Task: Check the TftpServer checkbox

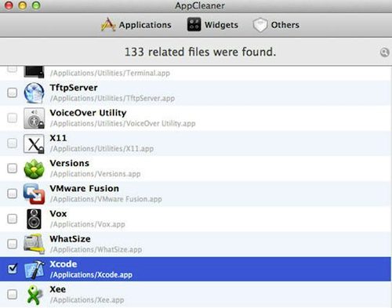Action: click(x=13, y=92)
